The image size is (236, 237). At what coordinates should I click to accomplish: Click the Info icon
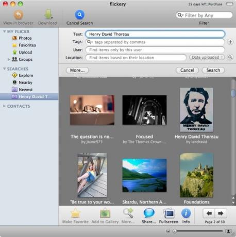point(186,213)
